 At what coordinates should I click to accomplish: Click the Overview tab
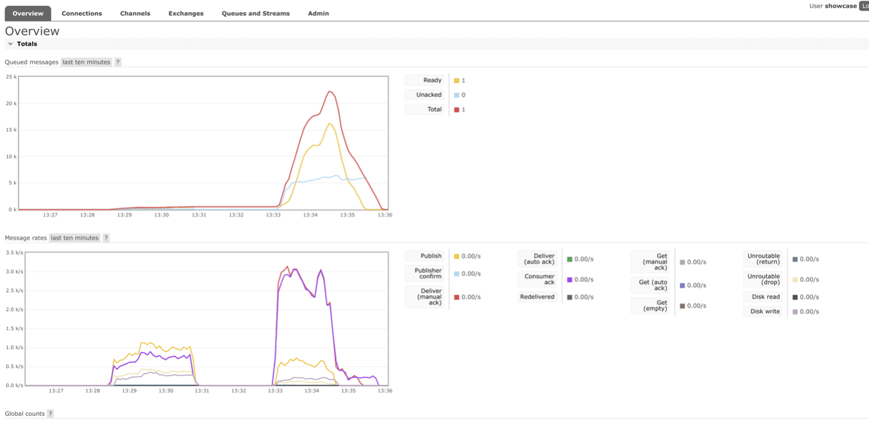tap(28, 13)
